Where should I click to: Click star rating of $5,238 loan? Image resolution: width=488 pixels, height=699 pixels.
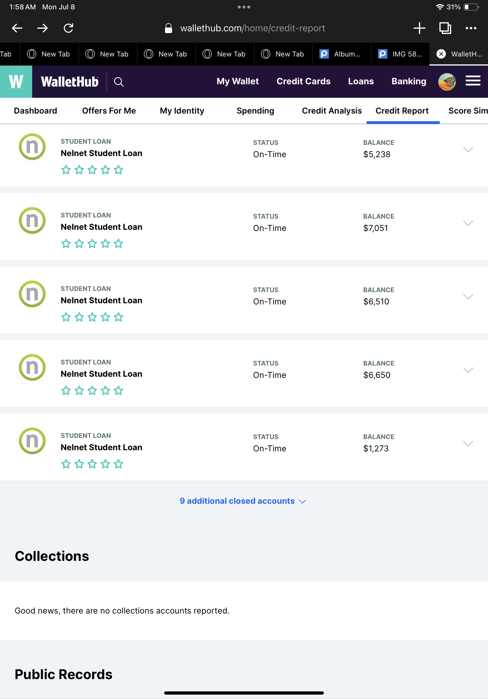[92, 169]
